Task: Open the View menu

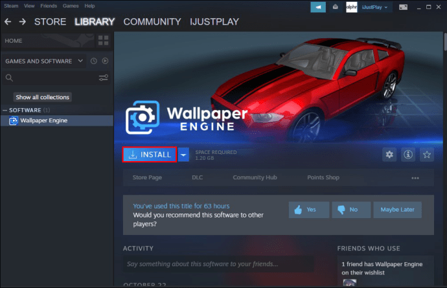Action: [29, 6]
